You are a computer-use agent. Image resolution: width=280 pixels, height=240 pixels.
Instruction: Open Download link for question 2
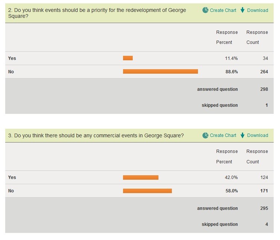258,10
